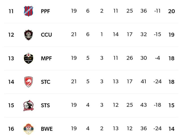Open the CCU team name link
188x135 pixels.
click(46, 35)
